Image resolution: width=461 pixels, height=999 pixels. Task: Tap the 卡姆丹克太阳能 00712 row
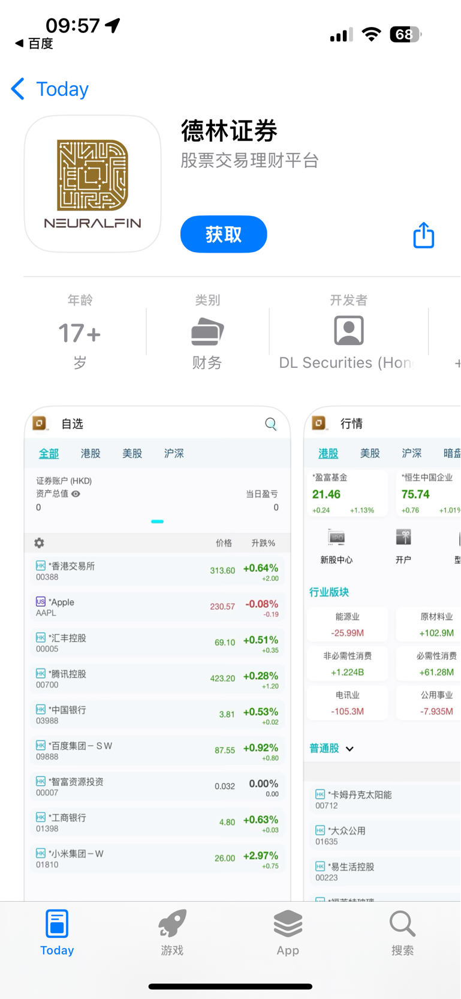[385, 800]
